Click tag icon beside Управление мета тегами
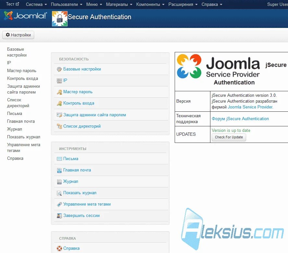 59,204
